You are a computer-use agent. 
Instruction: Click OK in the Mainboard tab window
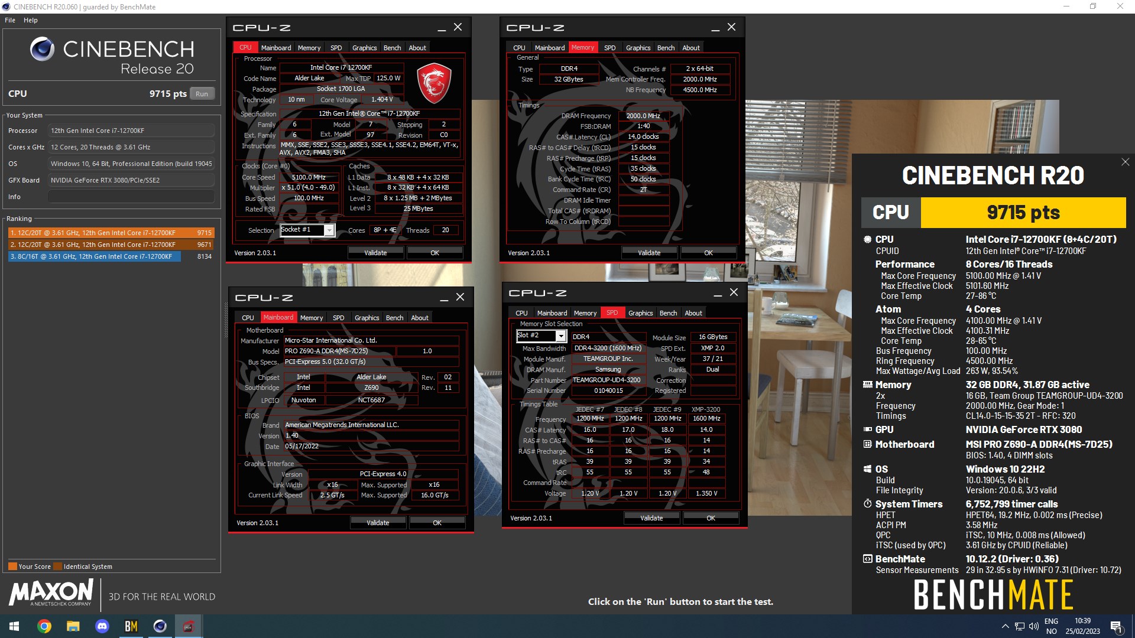pyautogui.click(x=437, y=523)
